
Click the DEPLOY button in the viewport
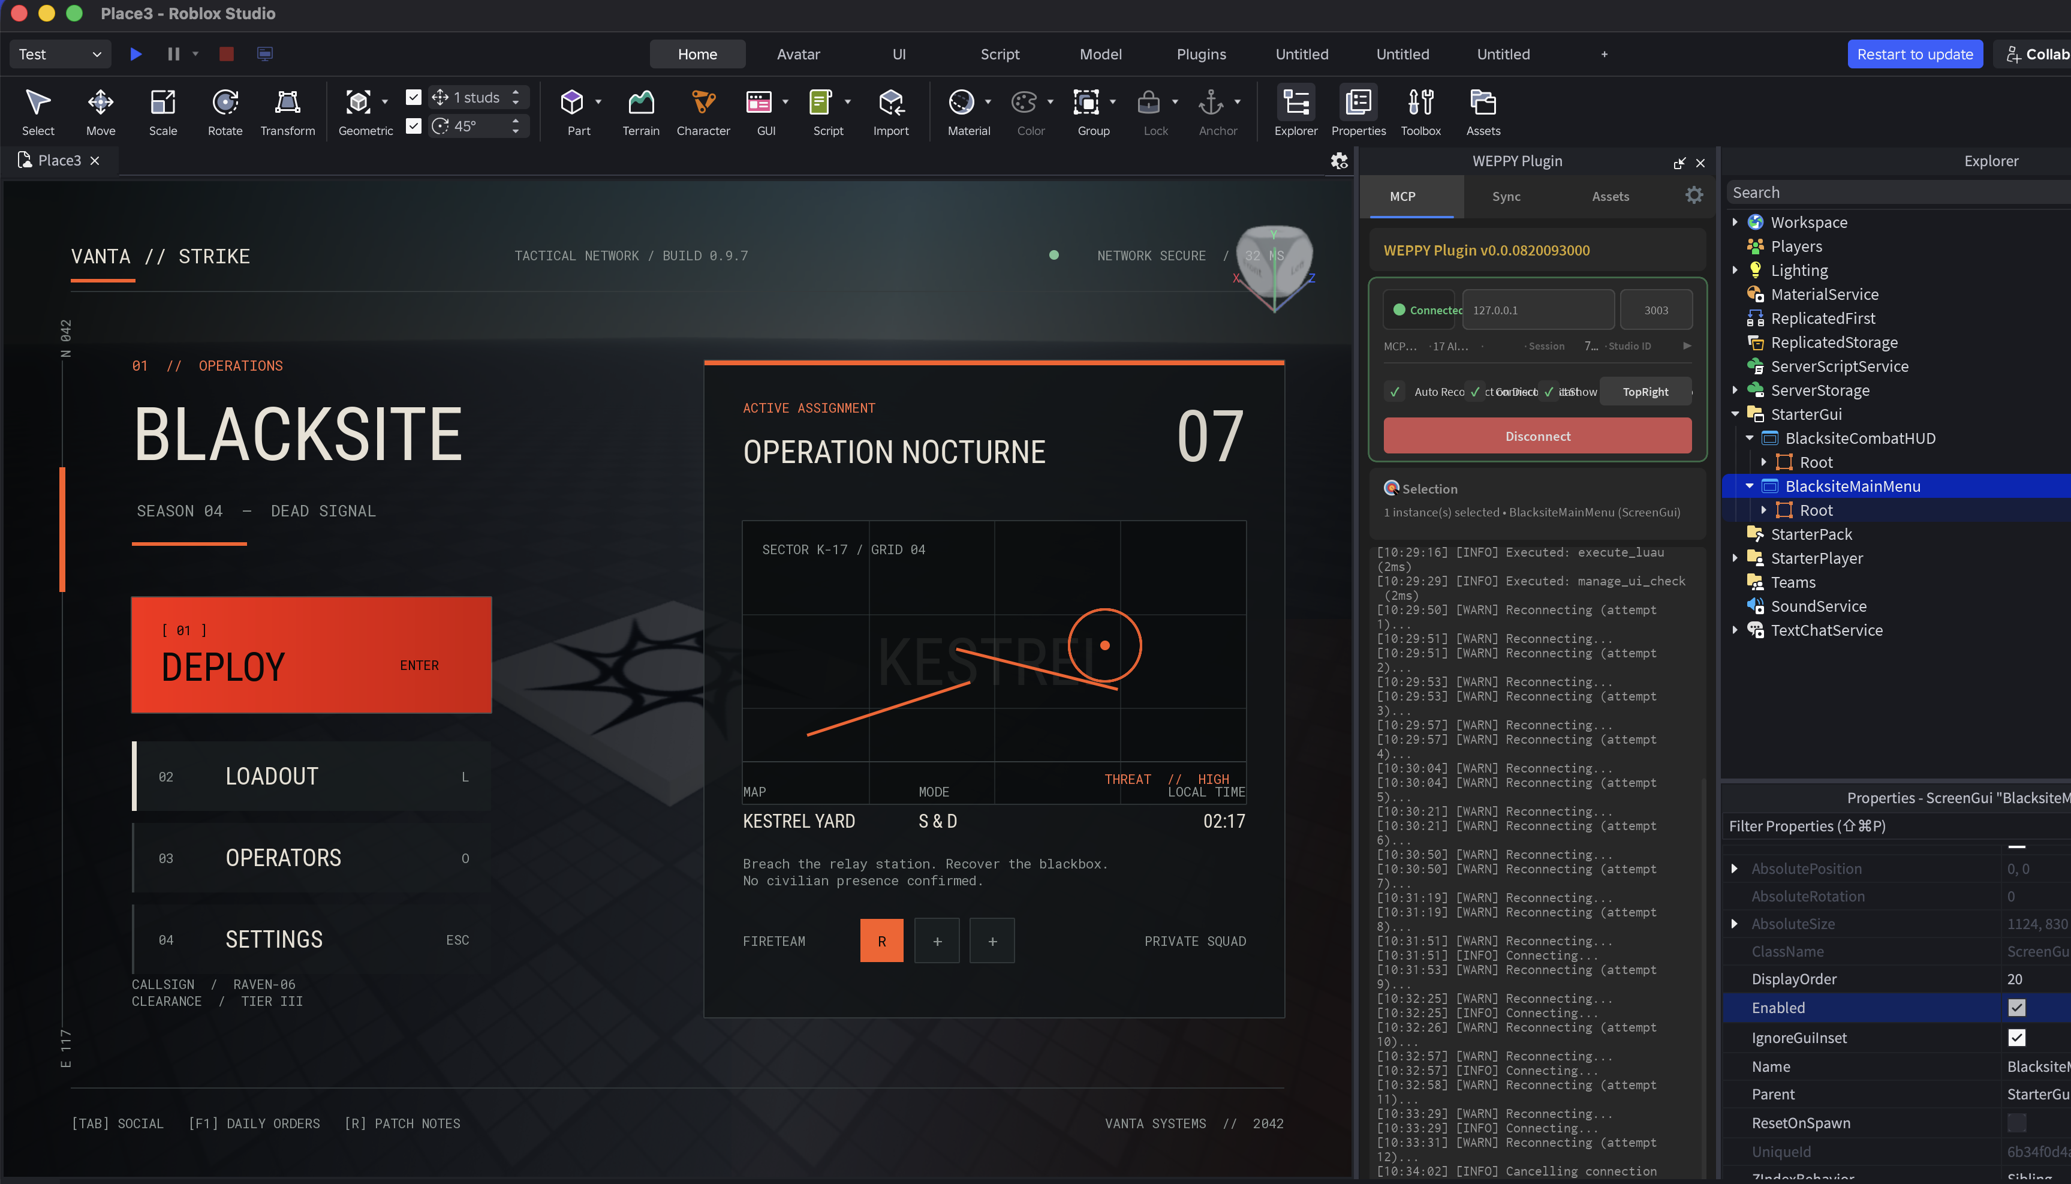311,654
